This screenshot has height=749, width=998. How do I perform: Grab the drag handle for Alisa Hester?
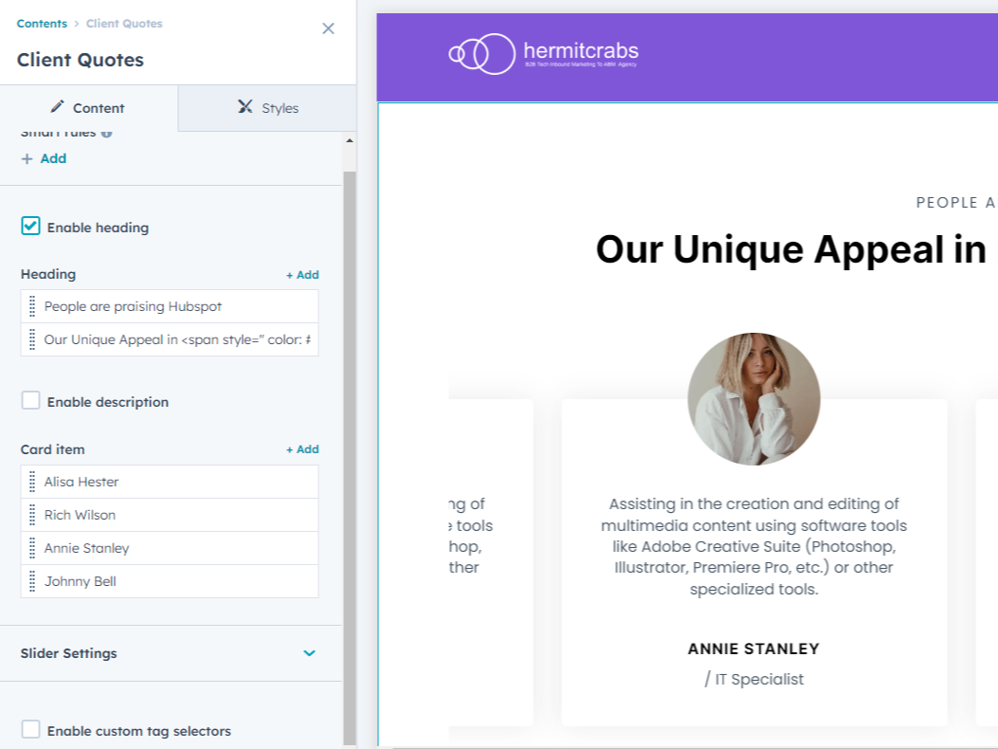point(32,482)
